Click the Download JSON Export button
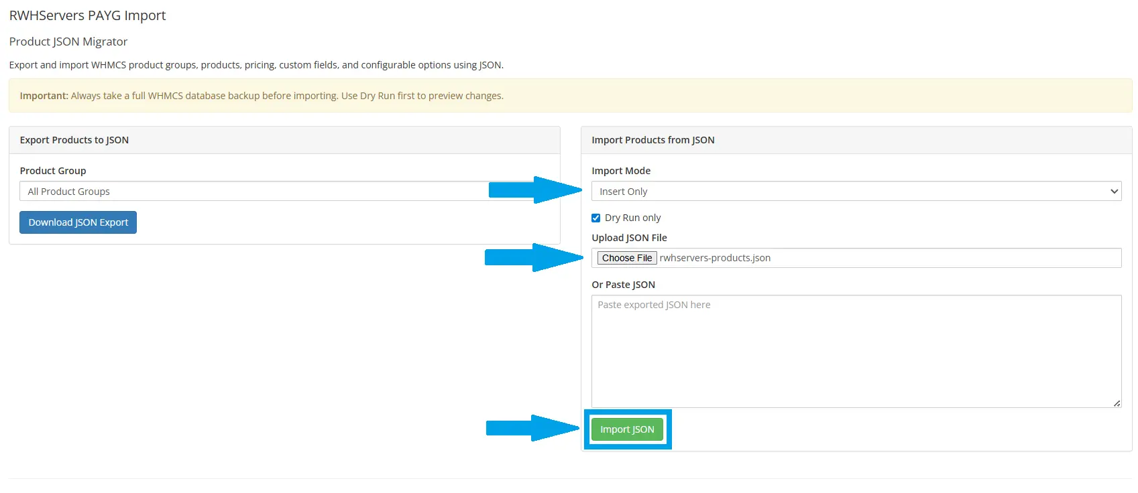Image resolution: width=1138 pixels, height=493 pixels. tap(78, 222)
